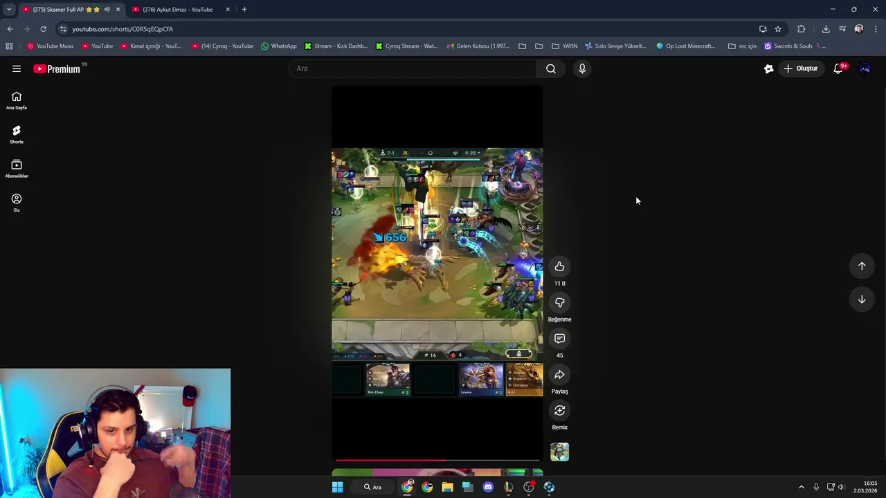
Task: Open the YouTube account avatar menu
Action: click(865, 68)
